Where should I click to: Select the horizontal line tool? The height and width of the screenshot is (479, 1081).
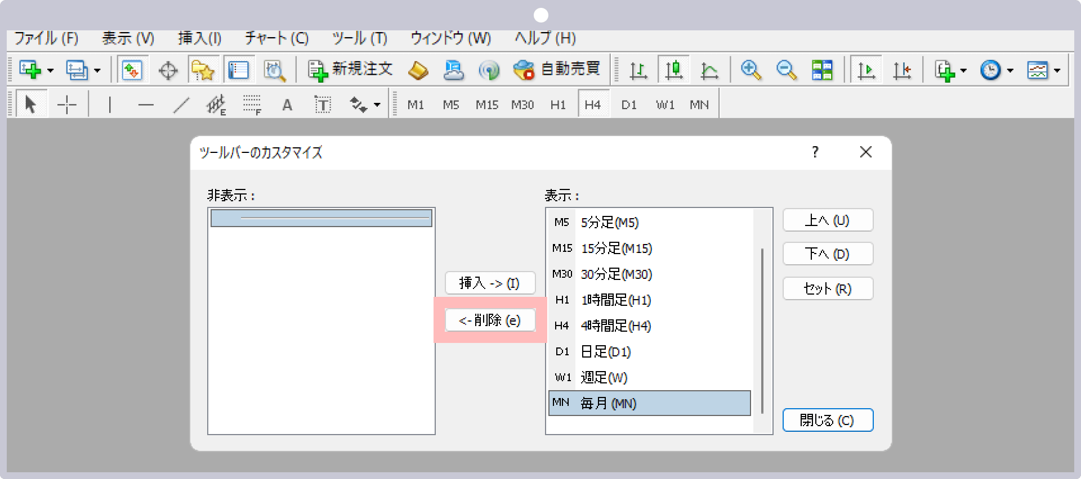click(146, 105)
